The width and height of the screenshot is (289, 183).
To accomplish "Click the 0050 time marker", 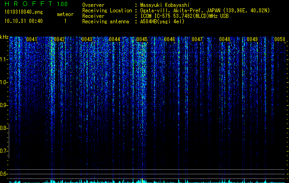I will (280, 39).
